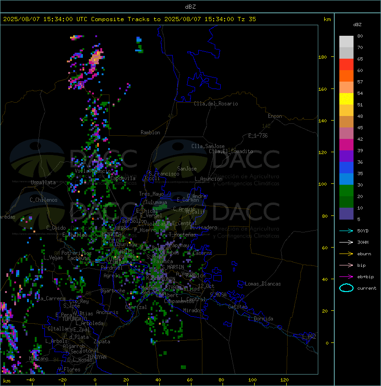Viewport: 381px width, 386px height.
Task: Click the 'L_Asuncion' map label
Action: coord(208,179)
